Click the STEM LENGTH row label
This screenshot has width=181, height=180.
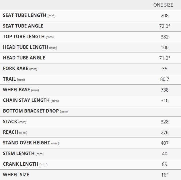coord(23,154)
